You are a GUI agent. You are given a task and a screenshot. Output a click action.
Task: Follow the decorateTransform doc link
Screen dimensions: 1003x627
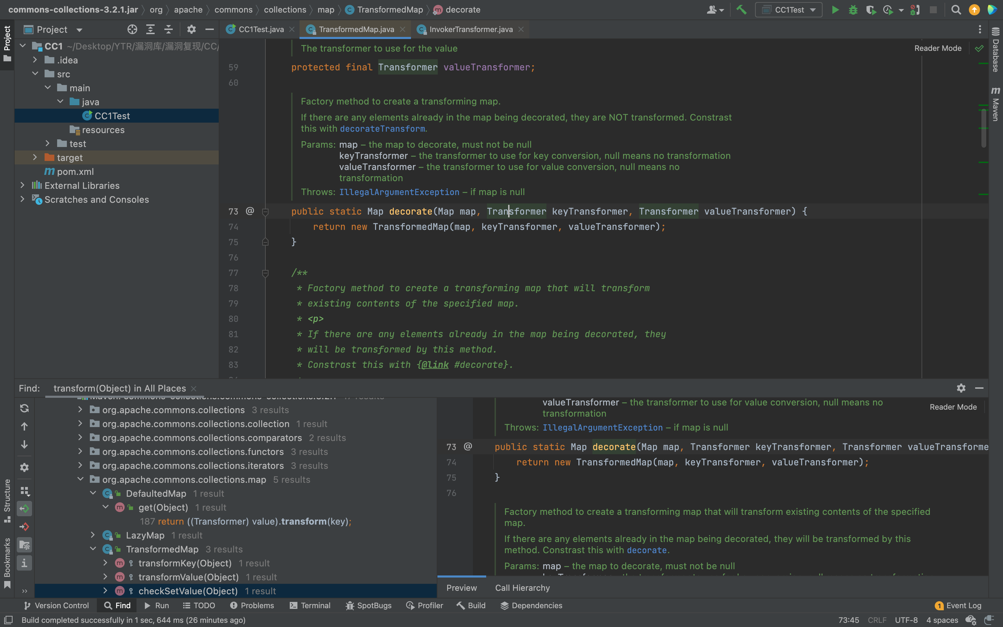(382, 129)
